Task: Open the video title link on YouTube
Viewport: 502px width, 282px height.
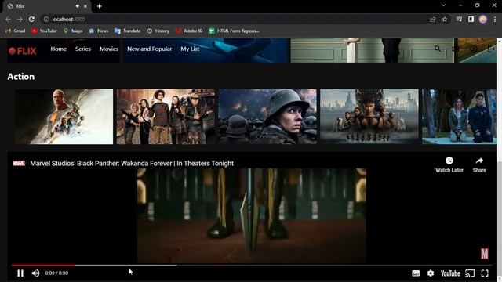Action: [132, 164]
